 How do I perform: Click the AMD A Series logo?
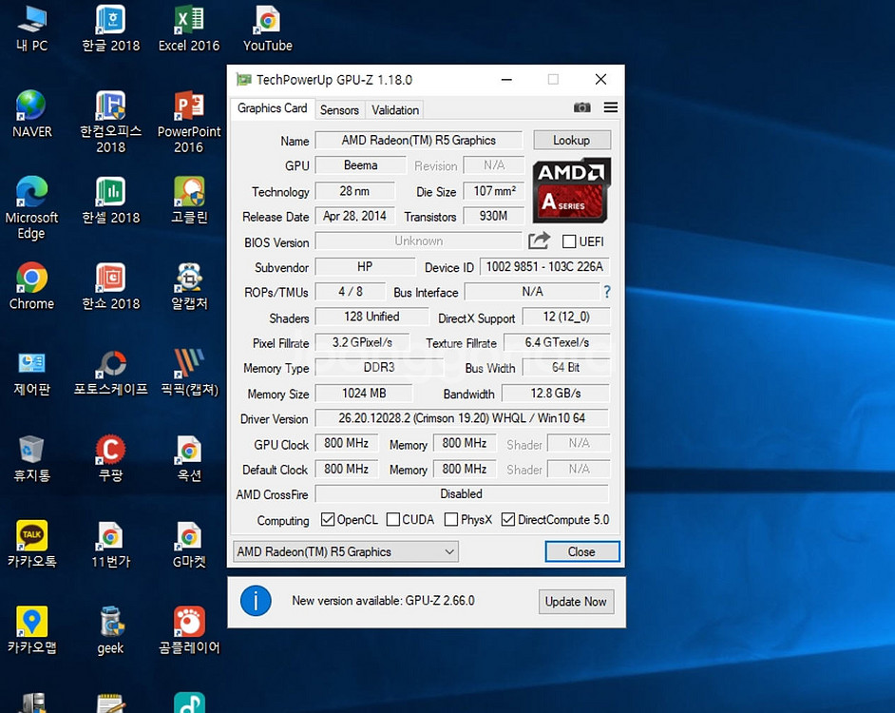pyautogui.click(x=572, y=190)
